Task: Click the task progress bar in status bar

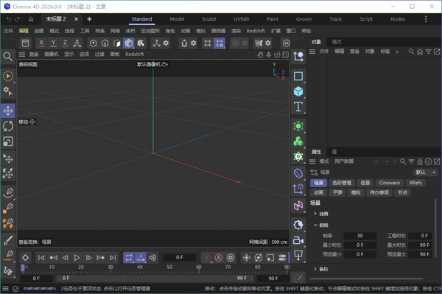Action: 40,289
